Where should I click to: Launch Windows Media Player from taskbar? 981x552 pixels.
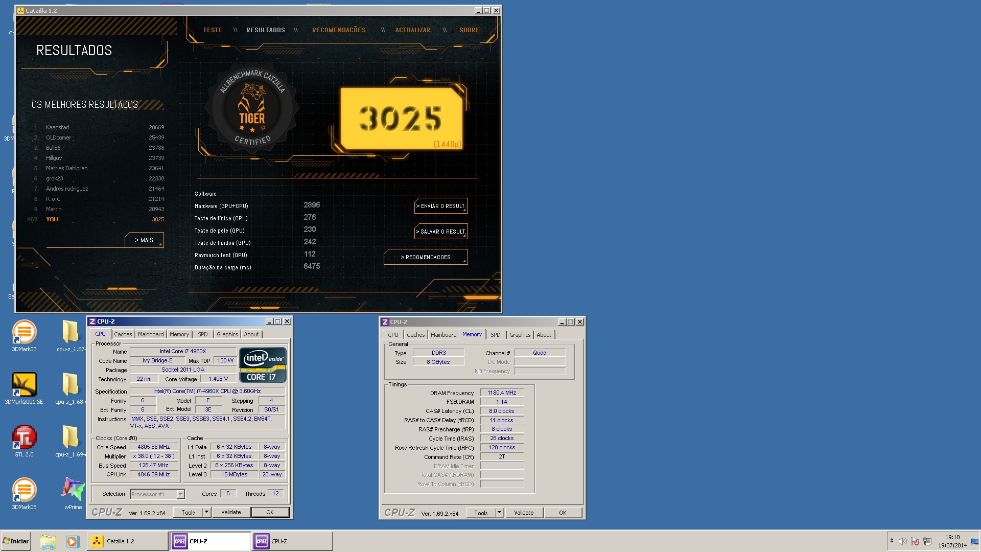[x=73, y=541]
